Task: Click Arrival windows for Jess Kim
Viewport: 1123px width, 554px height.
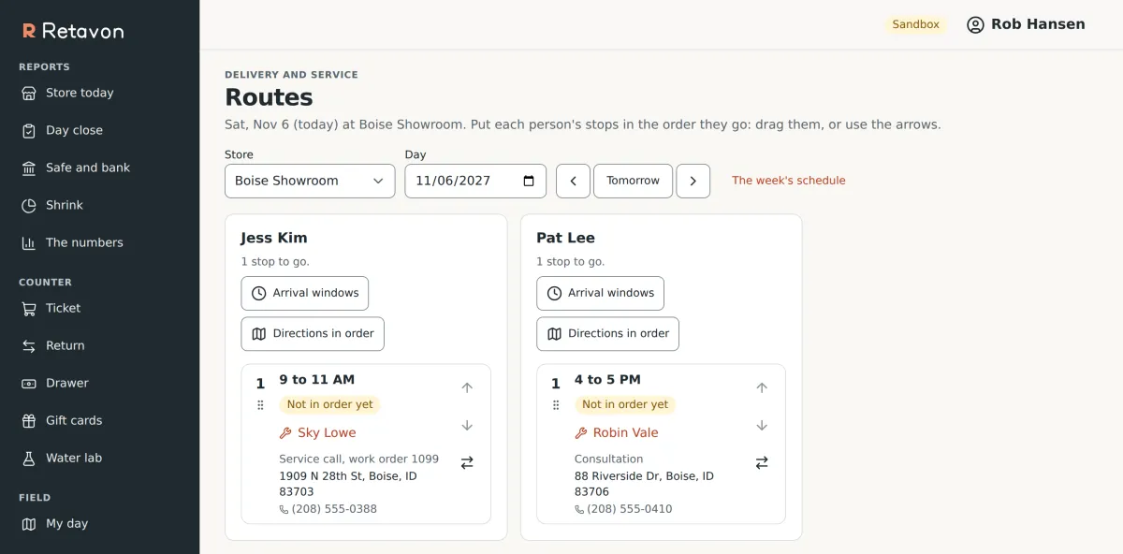Action: pos(305,293)
